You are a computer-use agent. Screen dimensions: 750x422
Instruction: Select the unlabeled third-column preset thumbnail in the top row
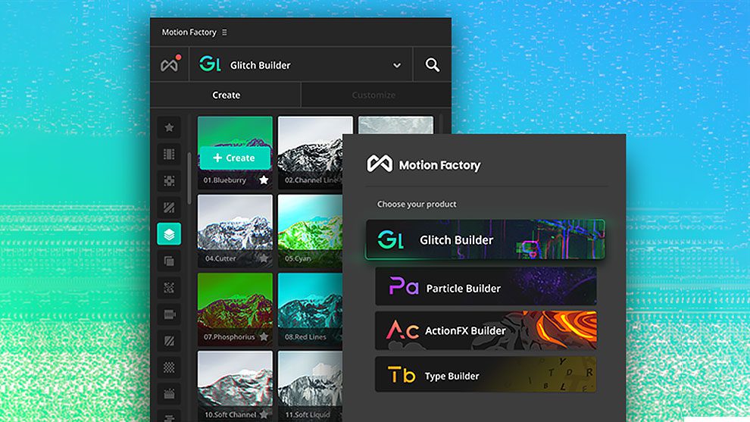[x=395, y=125]
